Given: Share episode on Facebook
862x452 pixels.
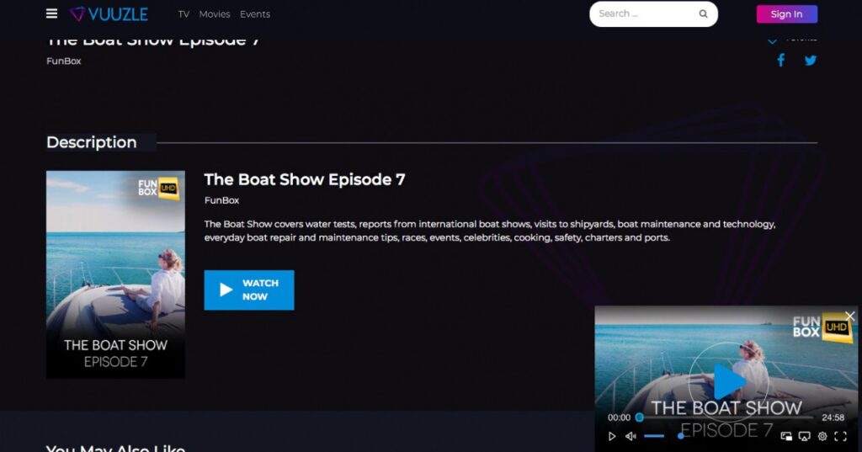Looking at the screenshot, I should (780, 61).
